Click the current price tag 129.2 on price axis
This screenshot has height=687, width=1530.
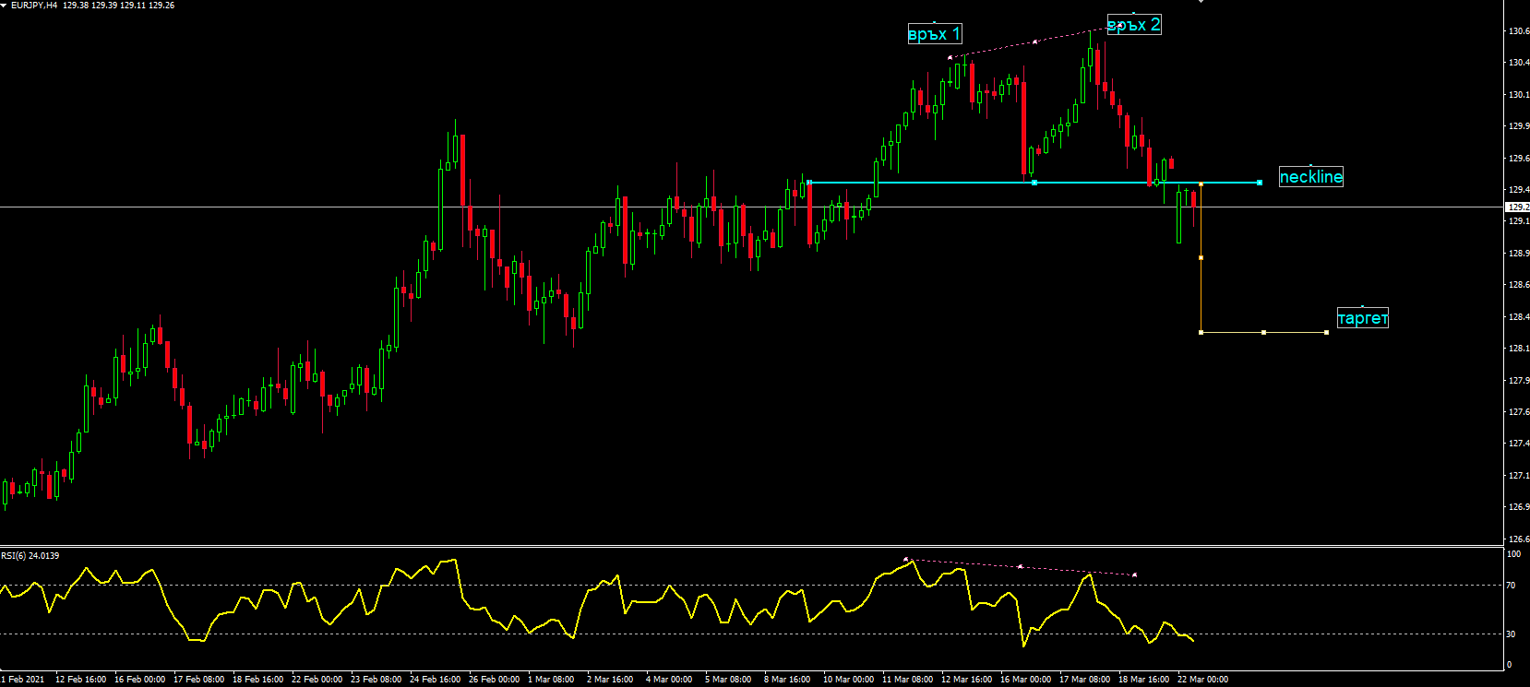point(1518,207)
